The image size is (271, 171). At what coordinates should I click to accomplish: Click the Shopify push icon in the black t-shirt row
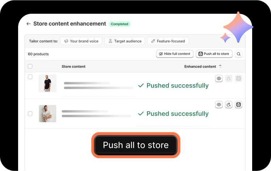tap(238, 78)
